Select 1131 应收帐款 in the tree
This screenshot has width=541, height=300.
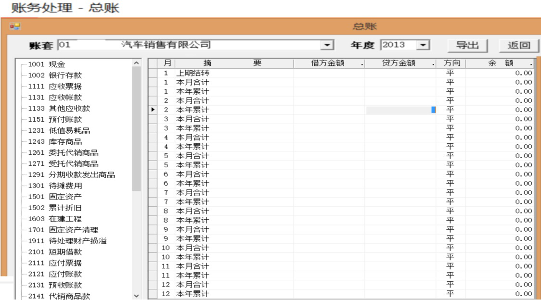tap(54, 98)
